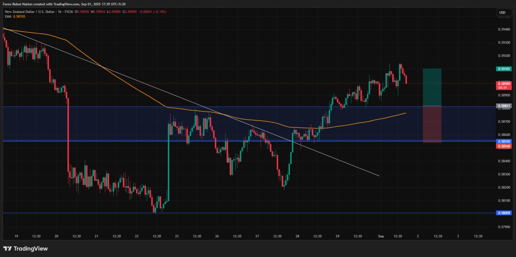Click the green 0.59101 take-profit price label
This screenshot has width=516, height=257.
pos(504,69)
